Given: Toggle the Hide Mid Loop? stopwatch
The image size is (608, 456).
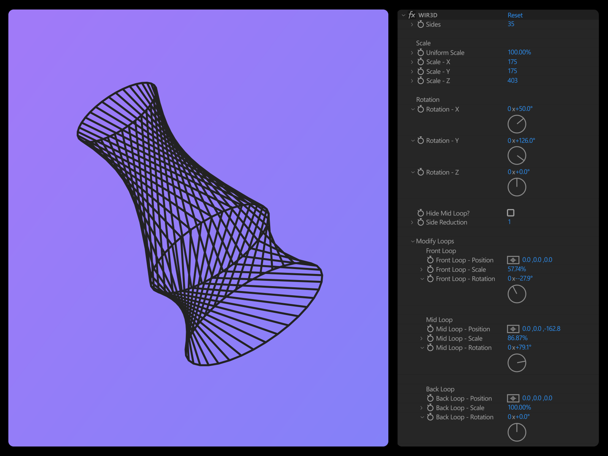Looking at the screenshot, I should tap(421, 213).
